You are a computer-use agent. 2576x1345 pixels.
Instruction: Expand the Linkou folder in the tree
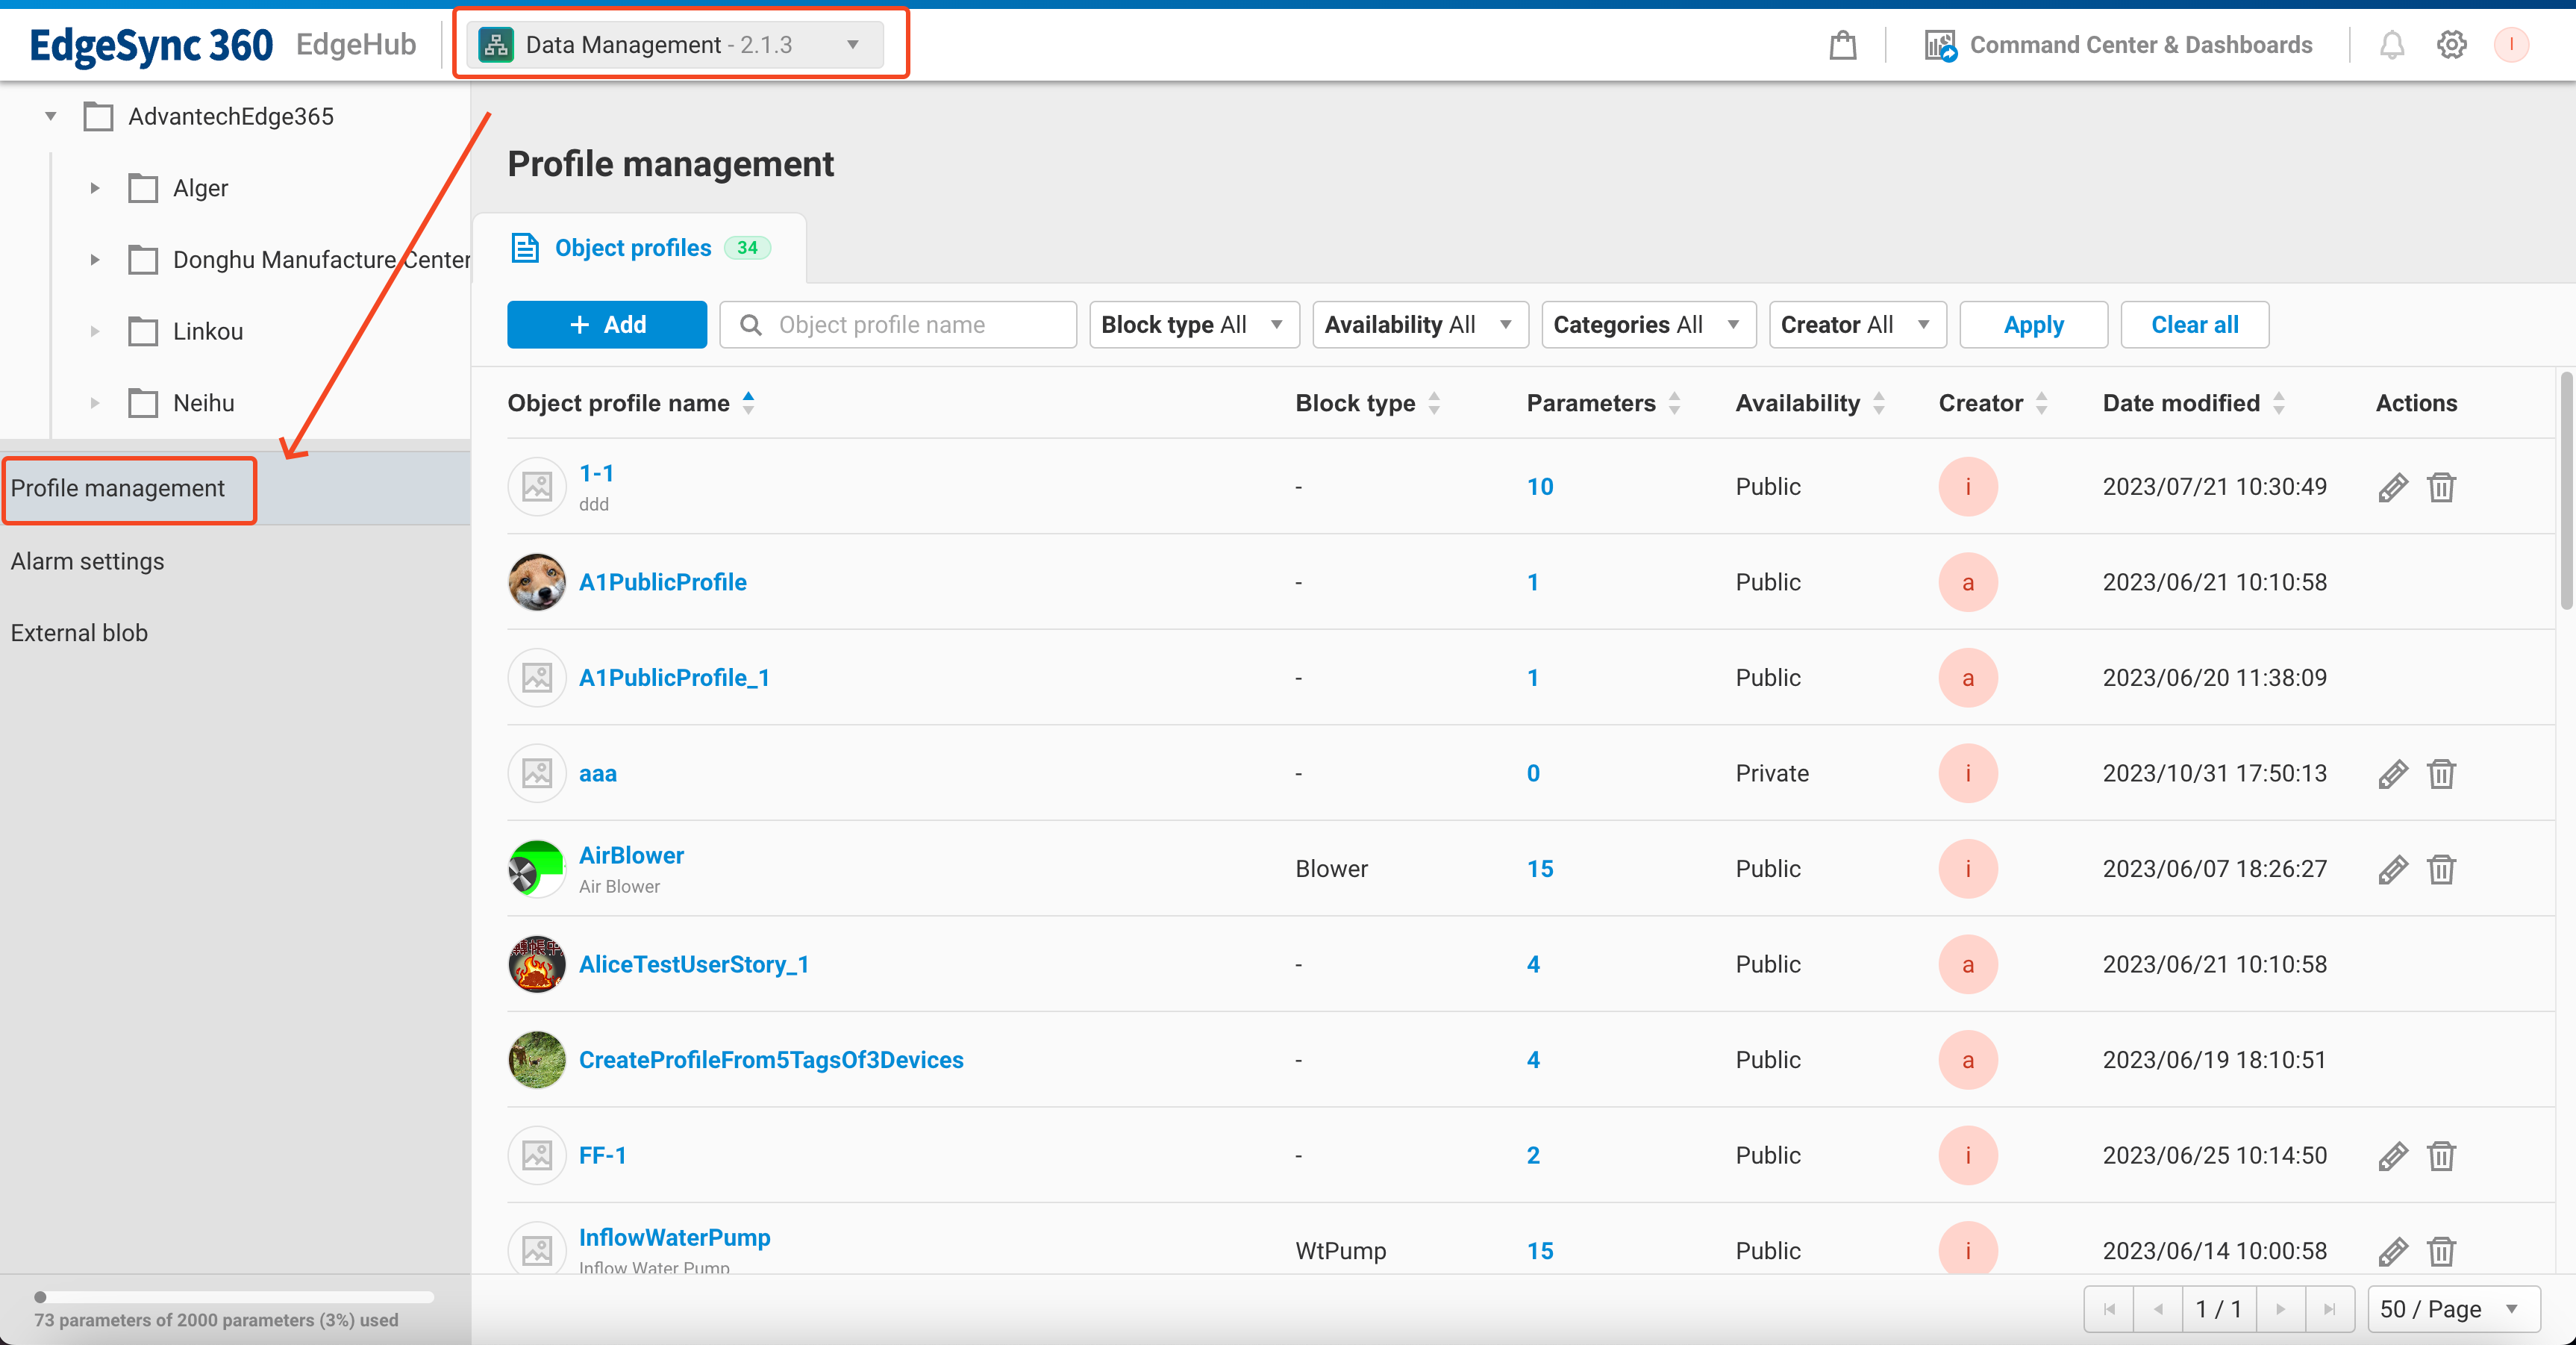[95, 331]
